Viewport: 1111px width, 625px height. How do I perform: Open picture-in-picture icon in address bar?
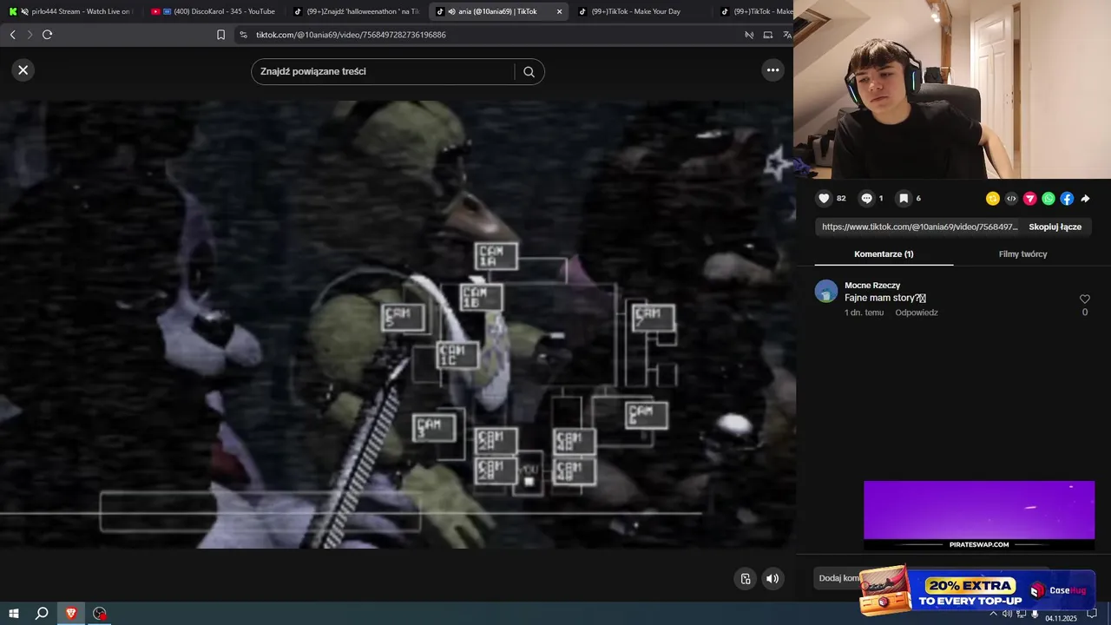[768, 35]
